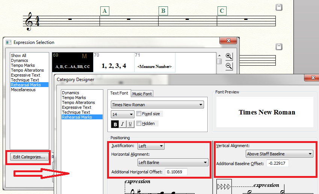
Task: Toggle the Underline style button
Action: [x=130, y=124]
